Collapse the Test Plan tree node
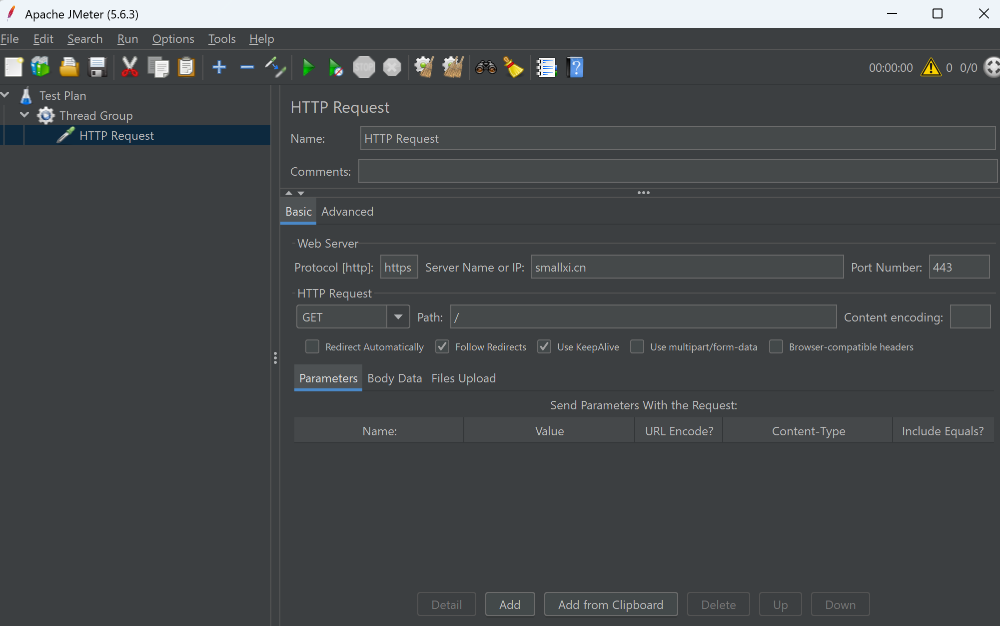Screen dimensions: 1000x626 [x=5, y=95]
